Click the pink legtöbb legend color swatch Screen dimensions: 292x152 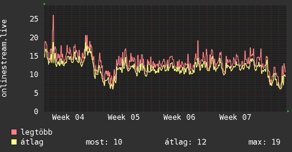[x=14, y=132]
